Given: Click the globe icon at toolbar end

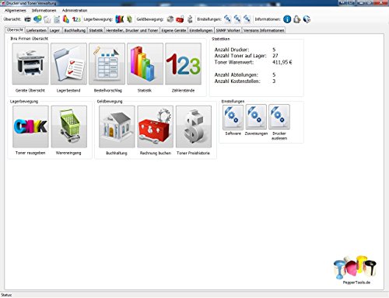Looking at the screenshot, I should (x=307, y=19).
